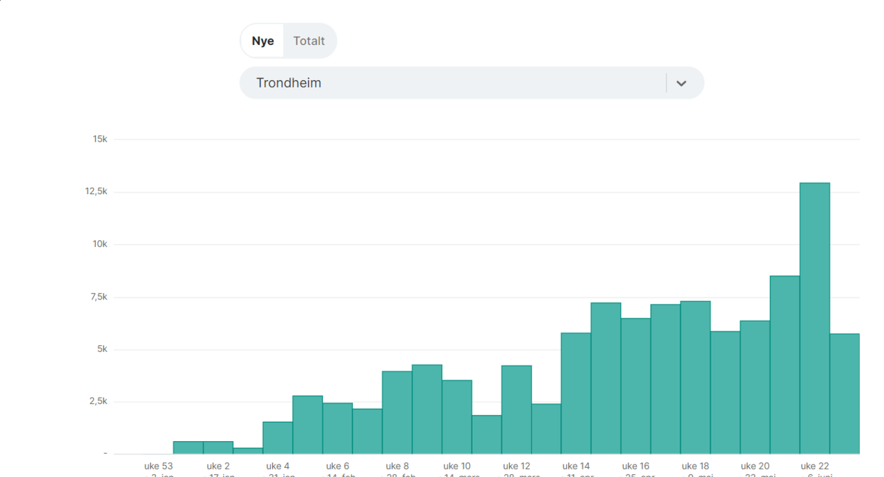Viewport: 884px width, 477px height.
Task: Select the bar above uke 16
Action: click(x=635, y=386)
